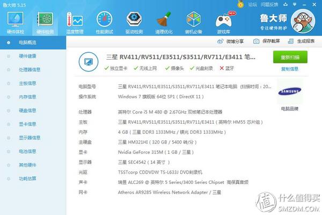Click the 电脑品牌 label under logo
The width and height of the screenshot is (322, 215).
pos(290,109)
